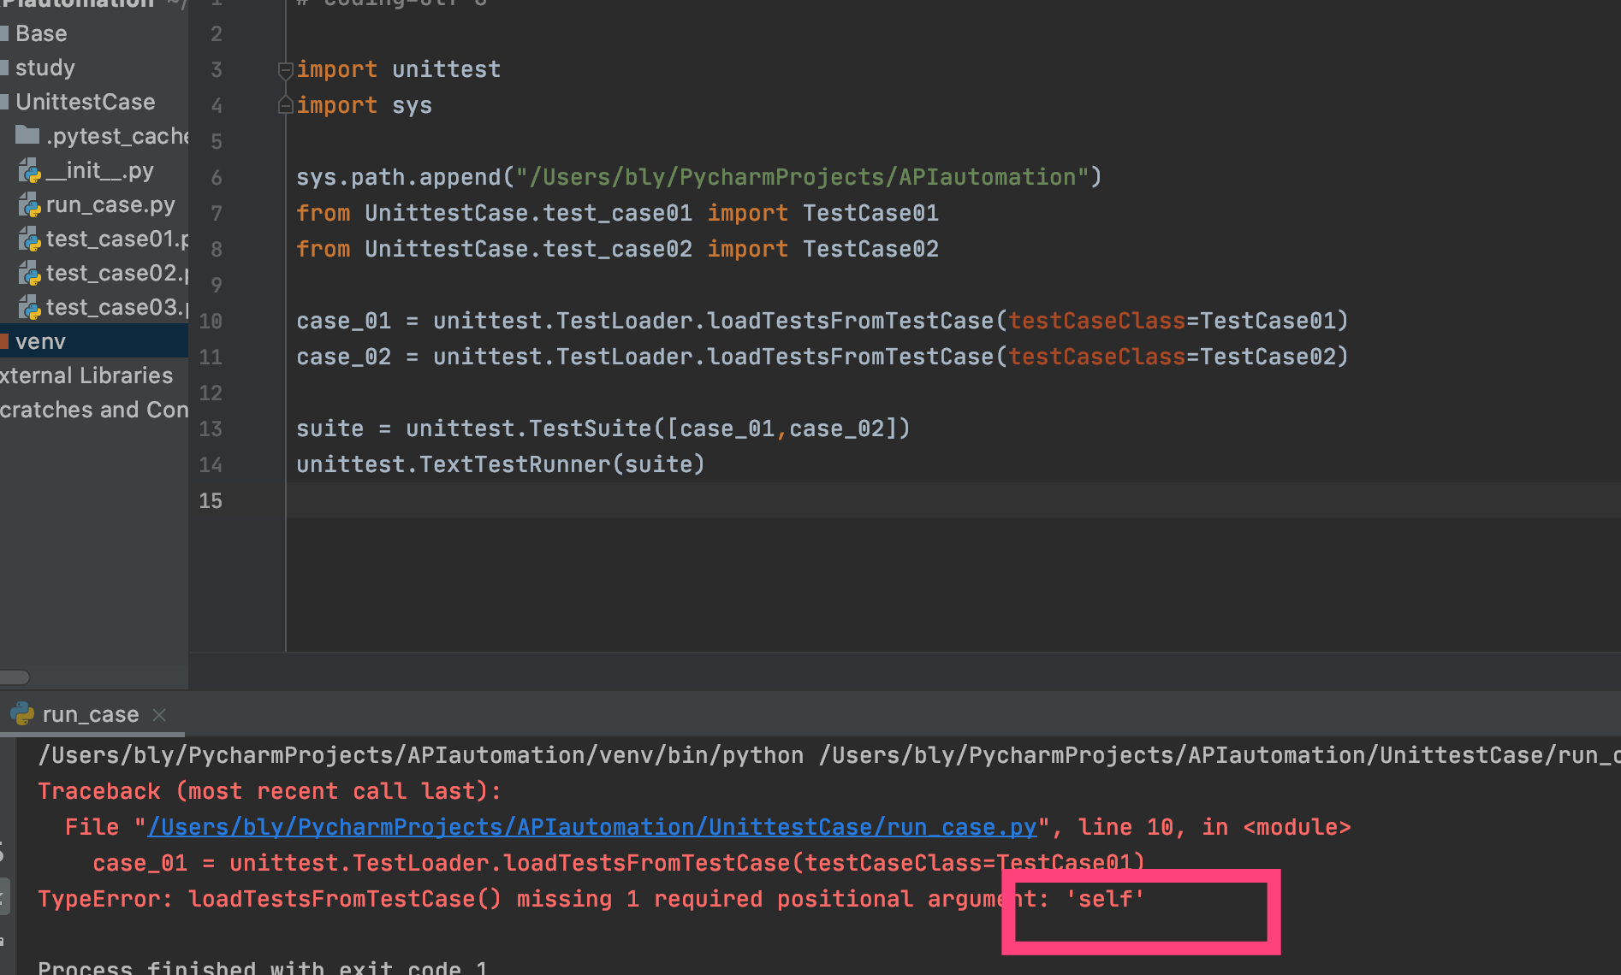Open test_case03 file in project tree
Image resolution: width=1621 pixels, height=975 pixels.
pos(117,307)
